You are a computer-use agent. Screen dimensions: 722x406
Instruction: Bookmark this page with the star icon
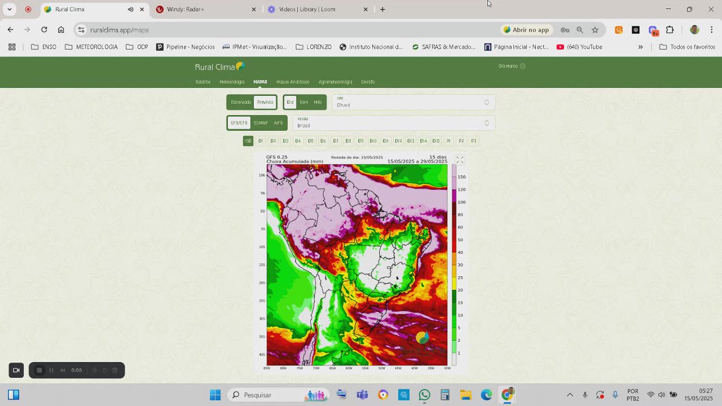click(x=595, y=30)
